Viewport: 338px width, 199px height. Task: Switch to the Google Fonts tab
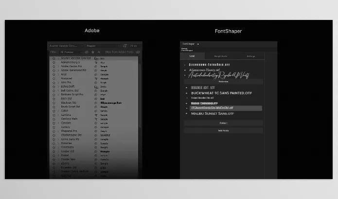220,56
